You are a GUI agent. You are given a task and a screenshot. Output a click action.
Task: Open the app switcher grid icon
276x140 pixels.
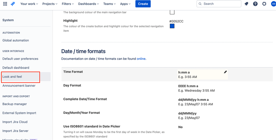tap(5, 4)
